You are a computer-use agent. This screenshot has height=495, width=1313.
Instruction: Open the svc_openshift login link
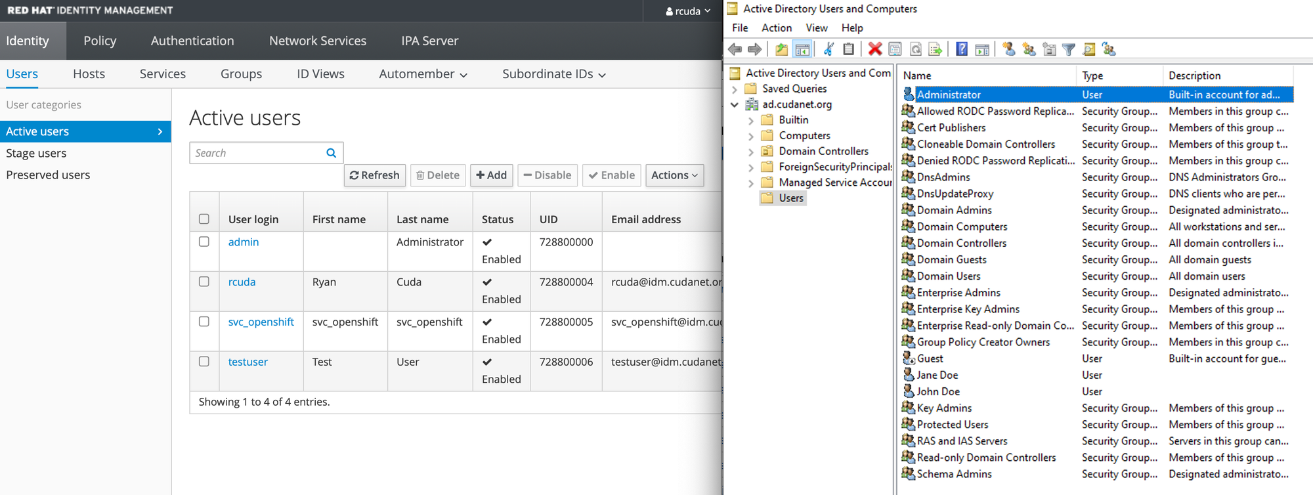261,322
